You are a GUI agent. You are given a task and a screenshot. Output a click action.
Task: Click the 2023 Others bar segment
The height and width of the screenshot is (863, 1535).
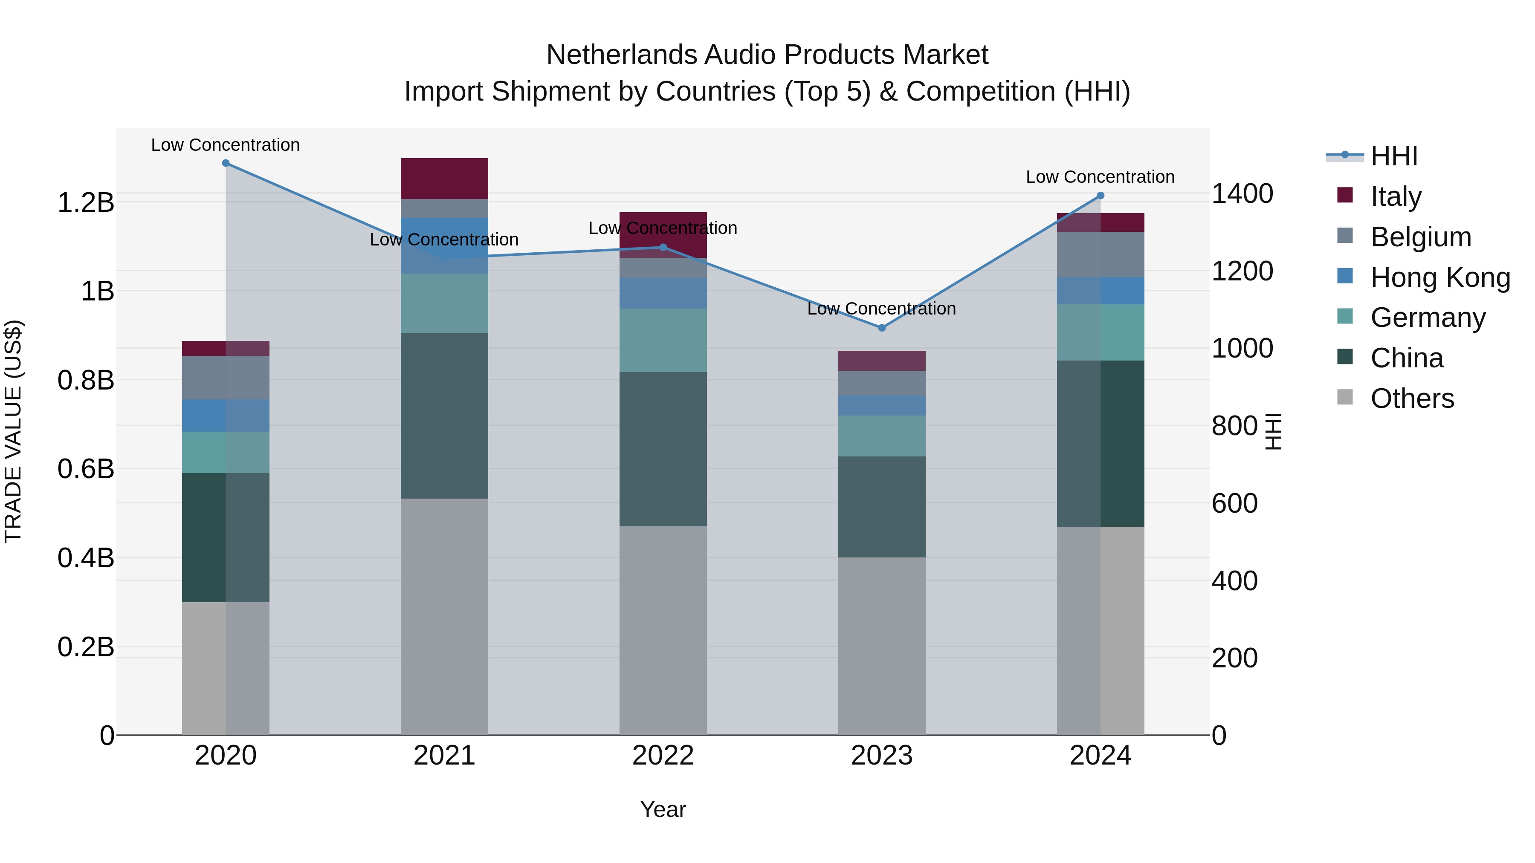[882, 646]
